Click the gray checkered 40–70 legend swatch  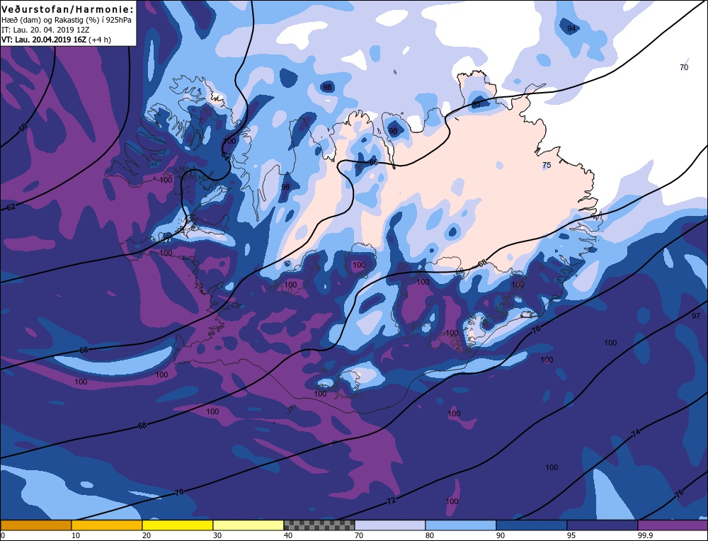[319, 525]
